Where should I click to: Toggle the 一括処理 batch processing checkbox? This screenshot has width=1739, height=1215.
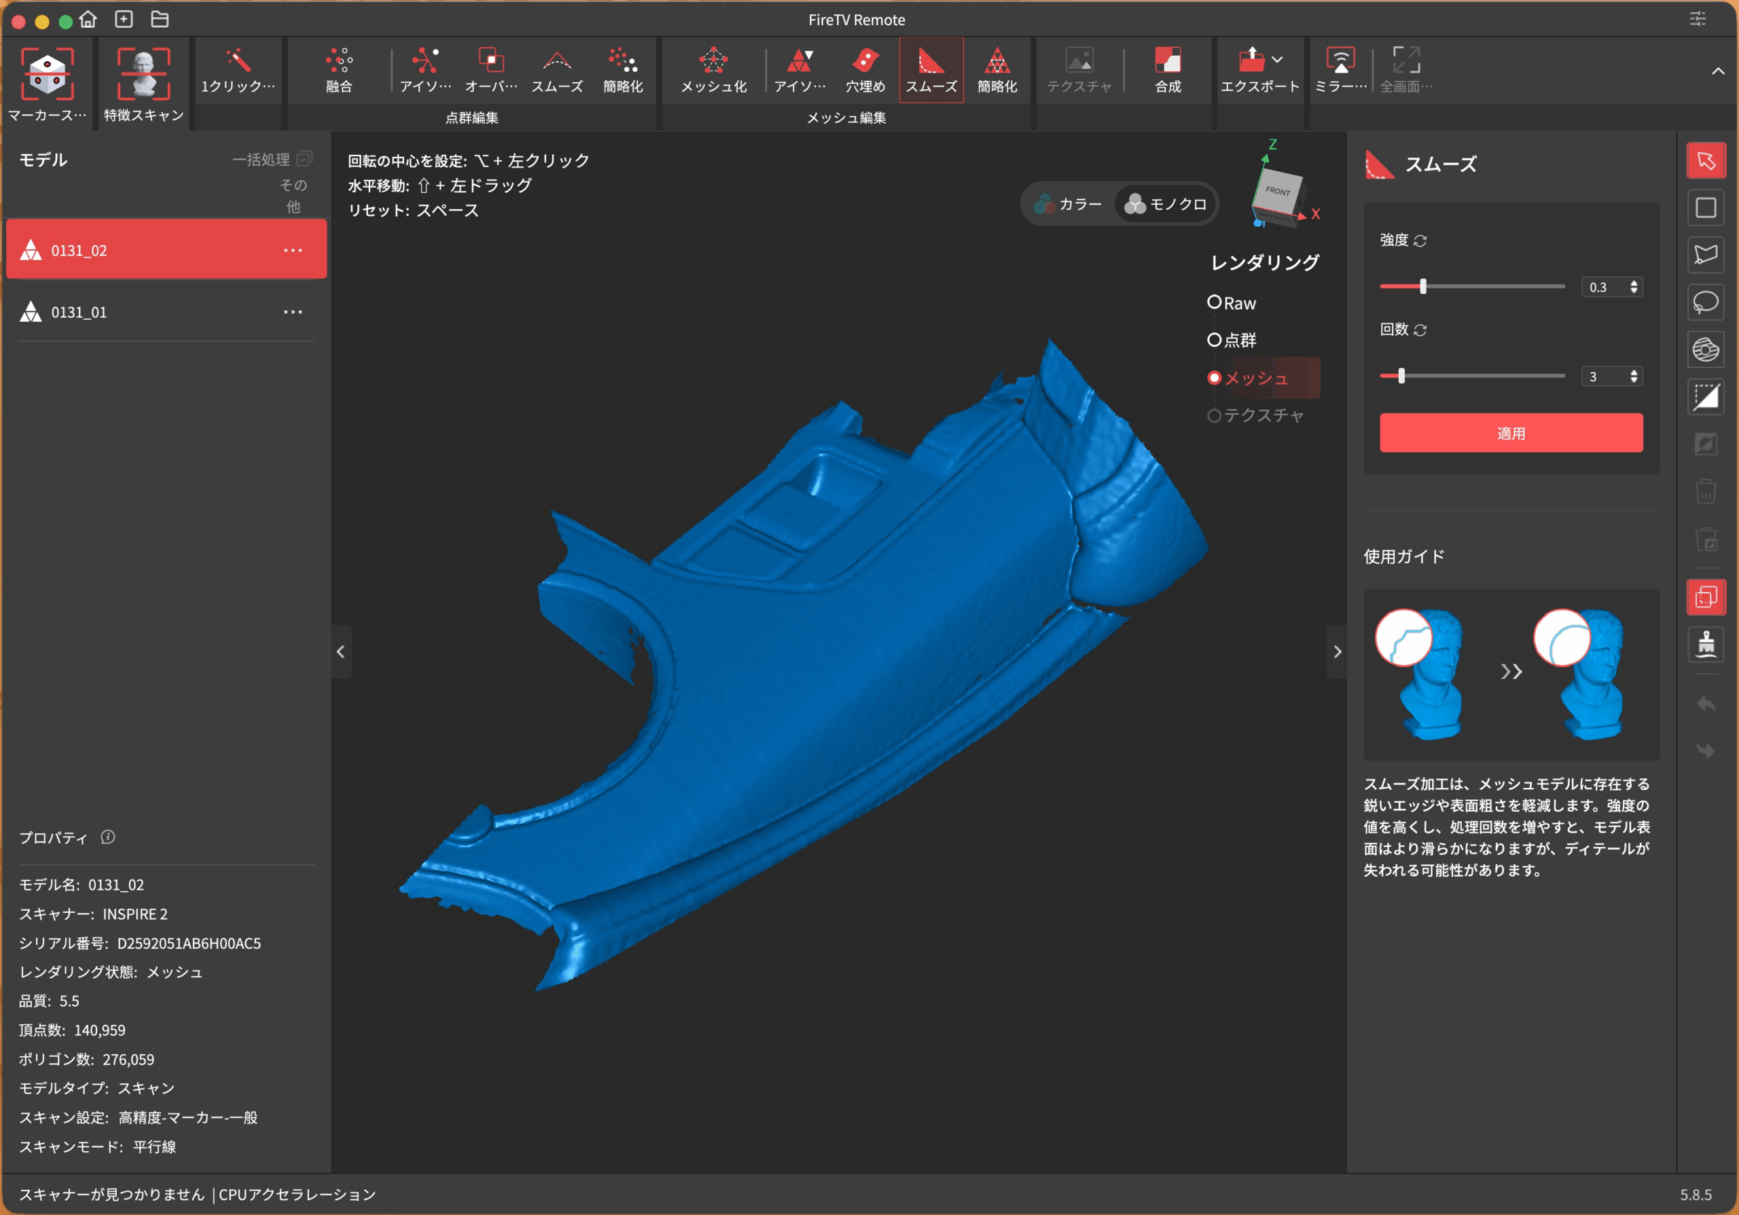pyautogui.click(x=304, y=159)
